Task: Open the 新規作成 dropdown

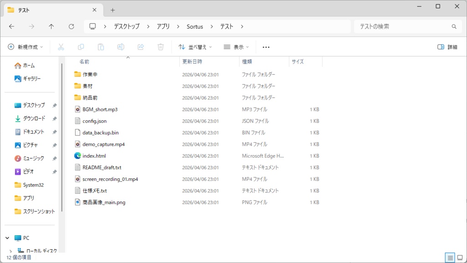Action: click(x=26, y=47)
